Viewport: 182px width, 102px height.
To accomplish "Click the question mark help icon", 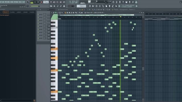I will pos(123,2).
